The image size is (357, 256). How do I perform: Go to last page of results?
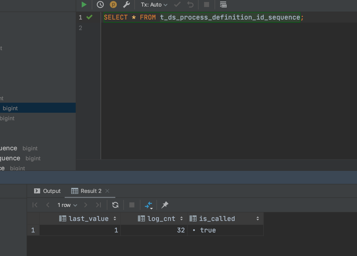click(x=99, y=205)
